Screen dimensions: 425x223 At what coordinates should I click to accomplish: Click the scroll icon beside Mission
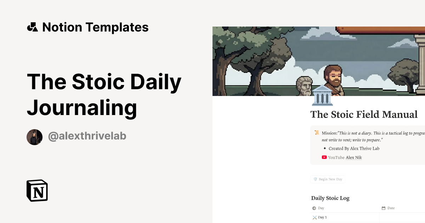[317, 133]
